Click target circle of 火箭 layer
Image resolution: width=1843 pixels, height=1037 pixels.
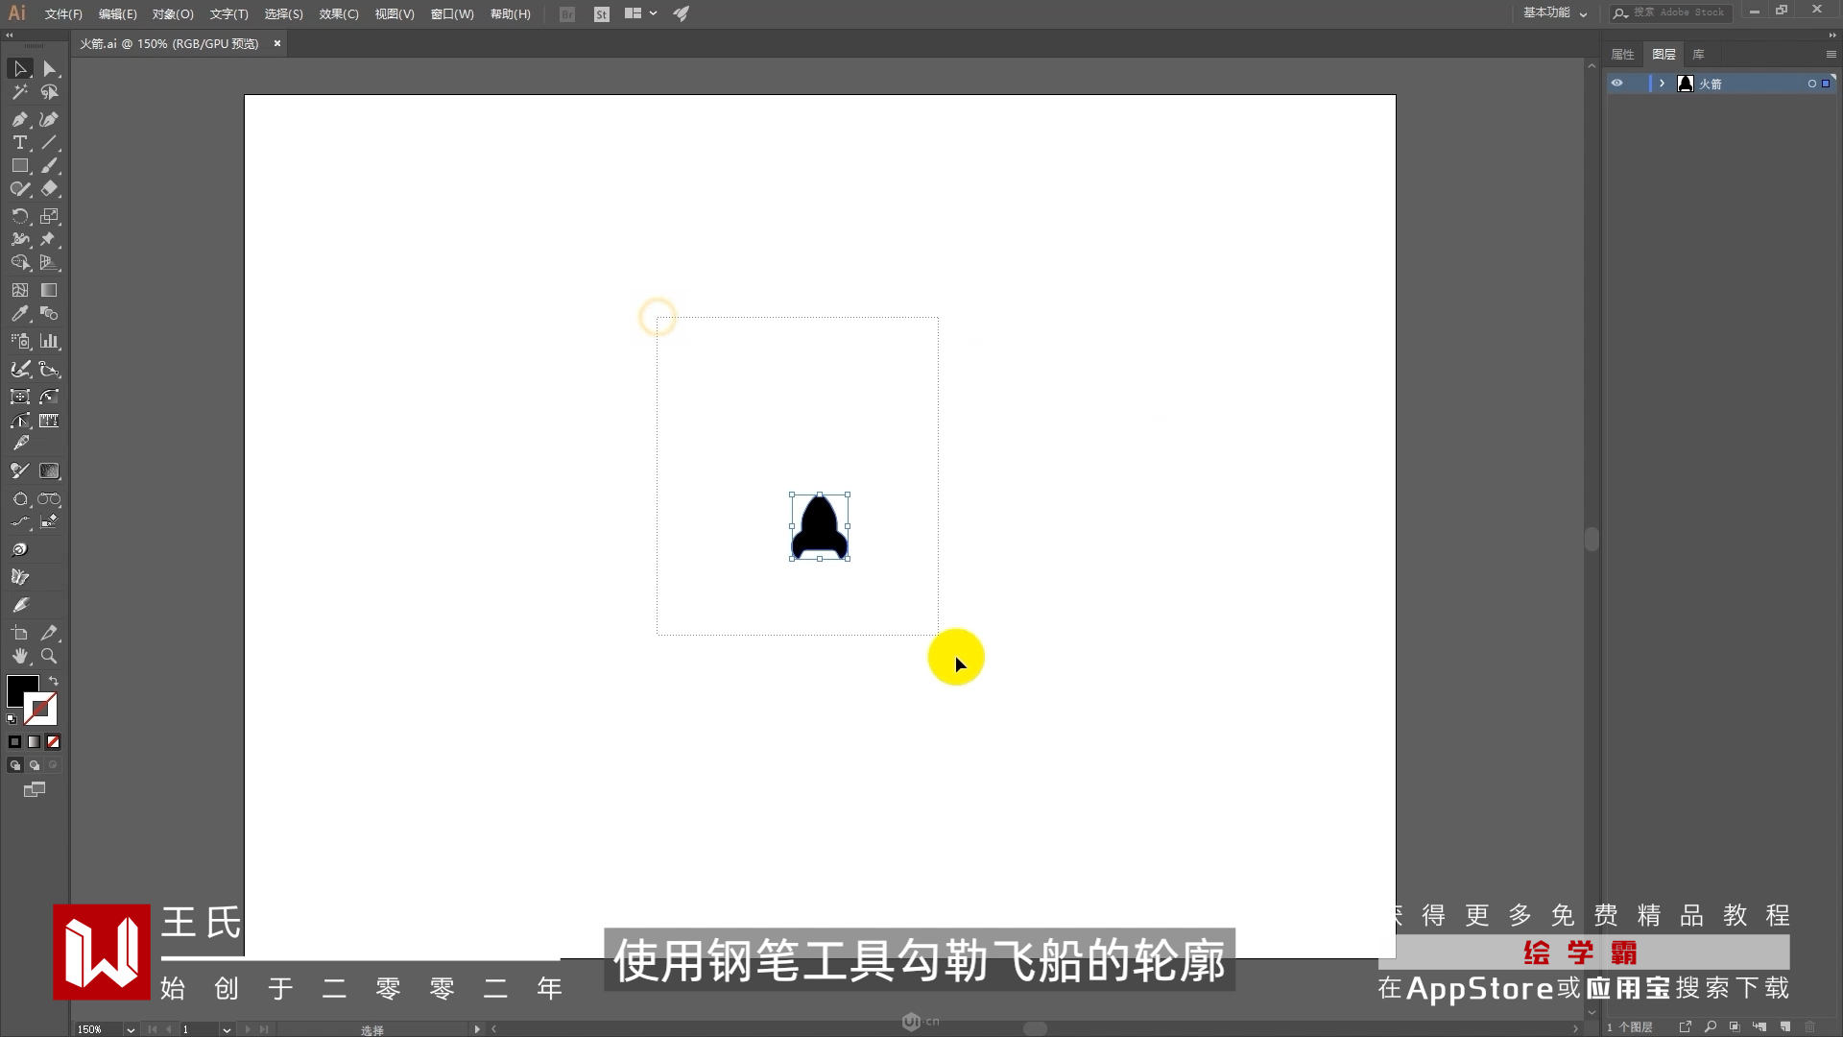[x=1811, y=84]
